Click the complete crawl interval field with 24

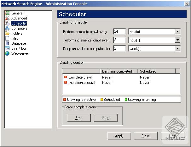(119, 31)
